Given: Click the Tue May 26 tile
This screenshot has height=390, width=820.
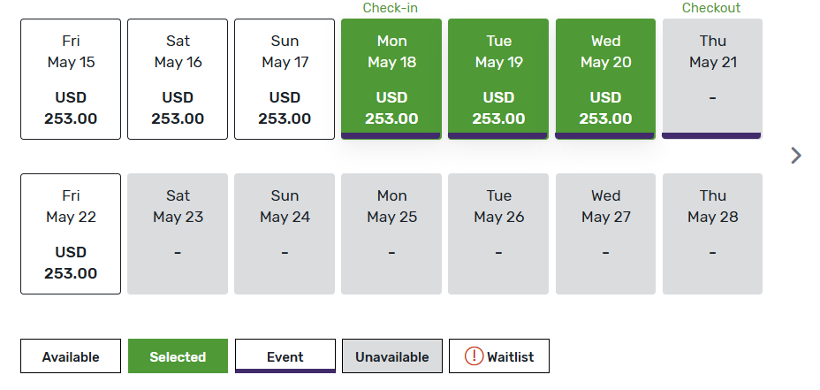Looking at the screenshot, I should click(498, 233).
